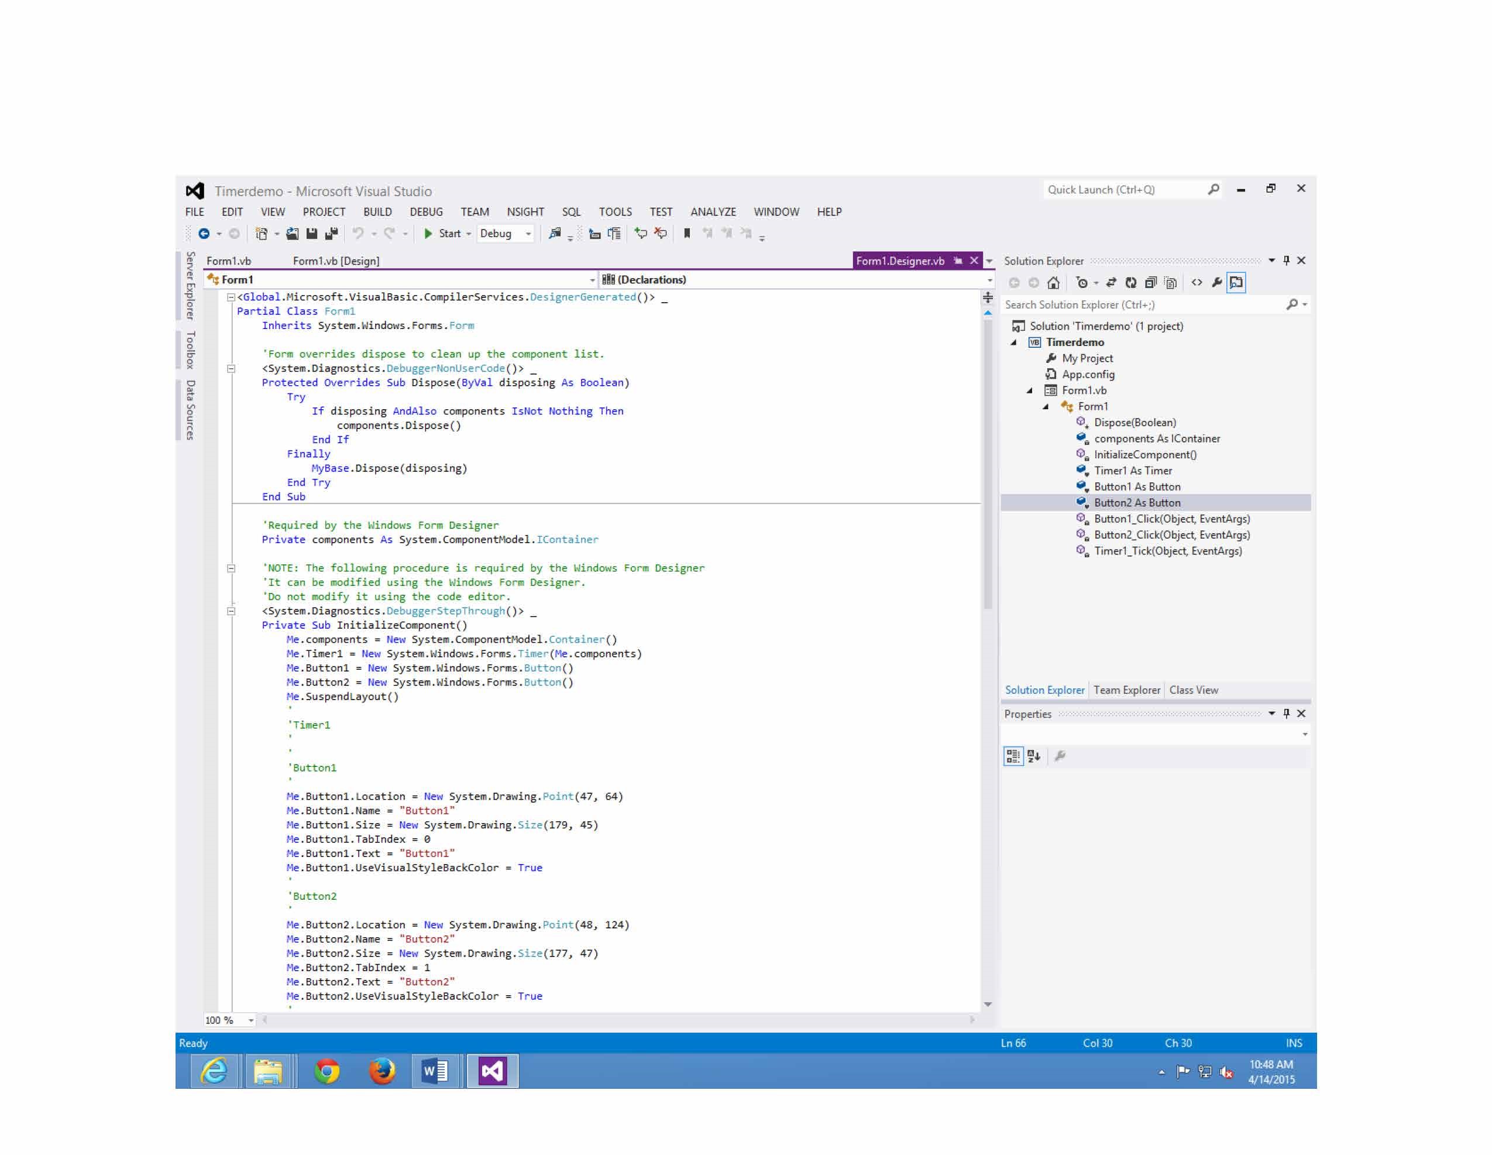Click the Toggle Bookmark toolbar icon
The width and height of the screenshot is (1492, 1155).
point(687,234)
